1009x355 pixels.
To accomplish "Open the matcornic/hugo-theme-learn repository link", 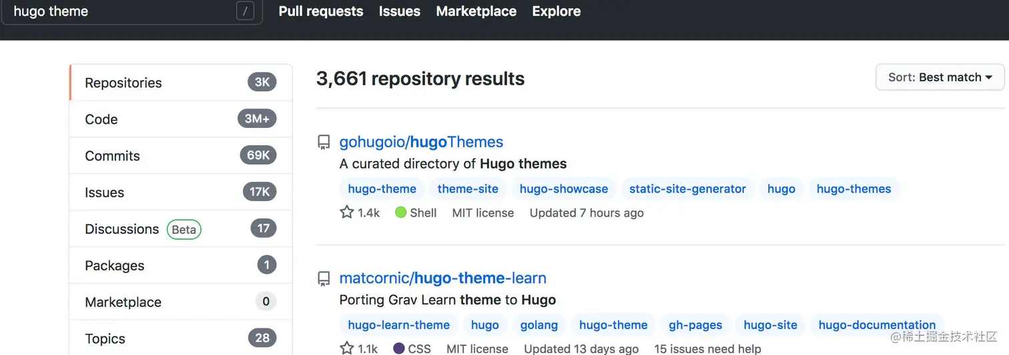I will pos(442,278).
